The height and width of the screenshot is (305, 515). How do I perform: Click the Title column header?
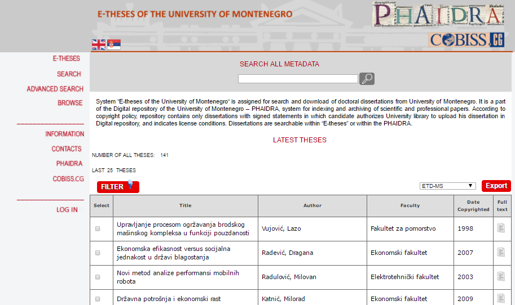pyautogui.click(x=186, y=206)
